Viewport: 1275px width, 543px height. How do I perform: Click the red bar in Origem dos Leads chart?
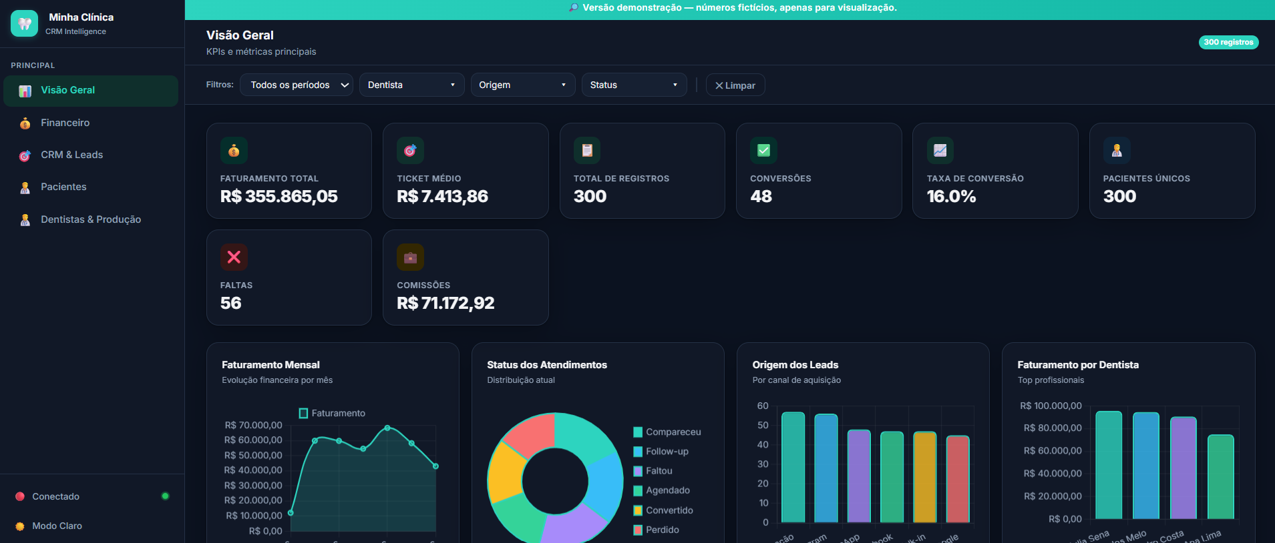(x=957, y=479)
